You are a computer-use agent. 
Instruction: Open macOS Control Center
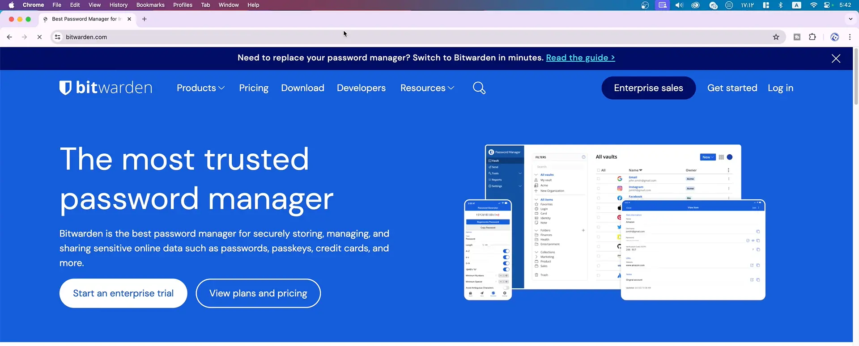point(827,5)
